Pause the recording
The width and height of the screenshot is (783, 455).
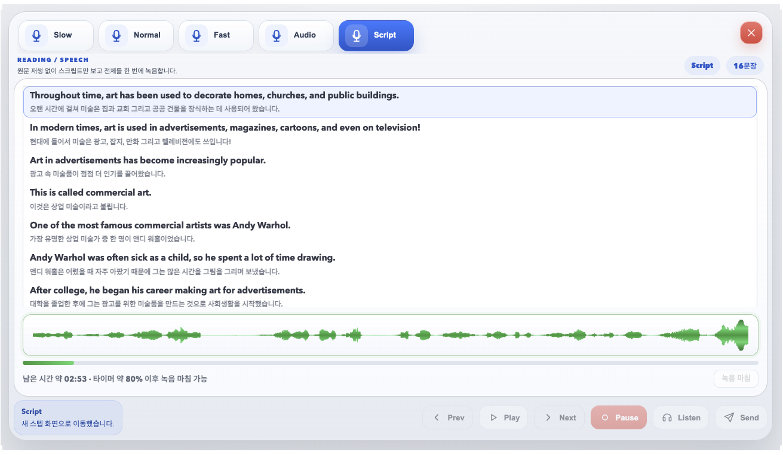point(619,418)
